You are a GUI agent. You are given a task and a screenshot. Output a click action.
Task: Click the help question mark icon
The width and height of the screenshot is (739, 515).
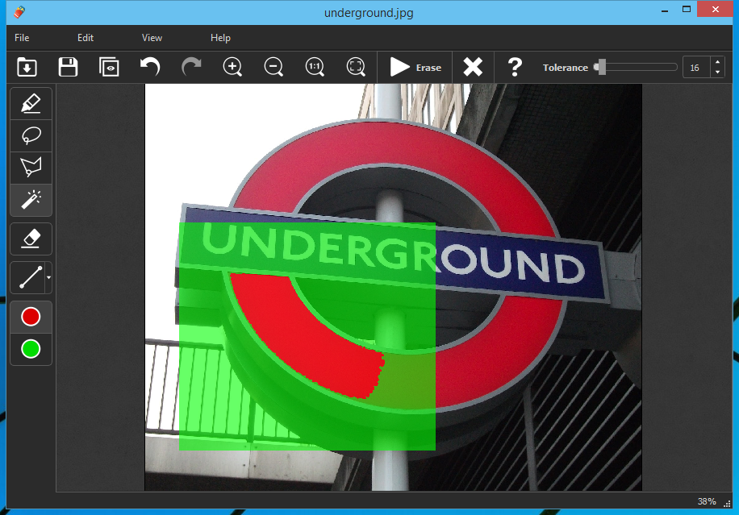514,67
